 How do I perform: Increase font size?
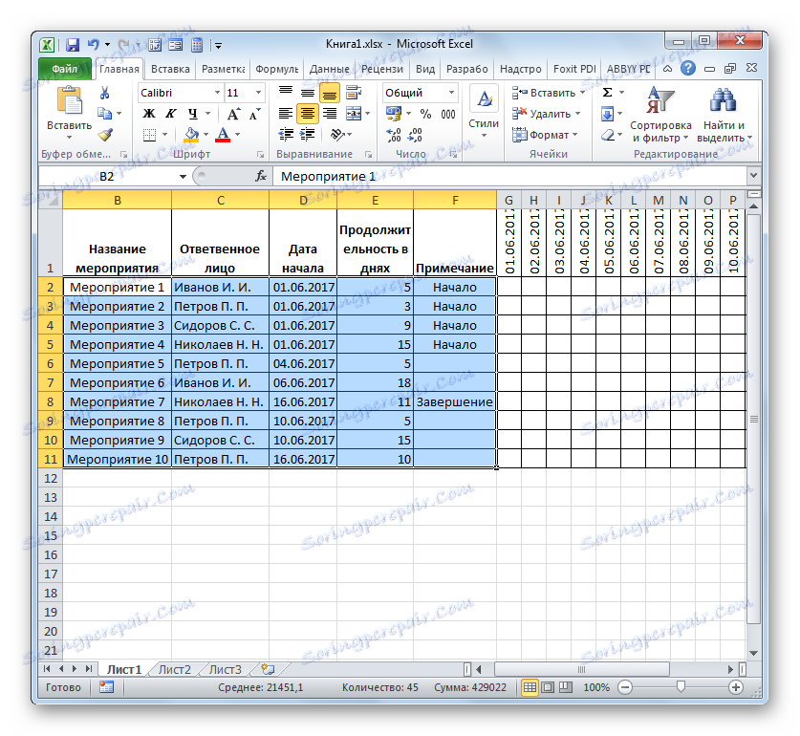pyautogui.click(x=233, y=114)
